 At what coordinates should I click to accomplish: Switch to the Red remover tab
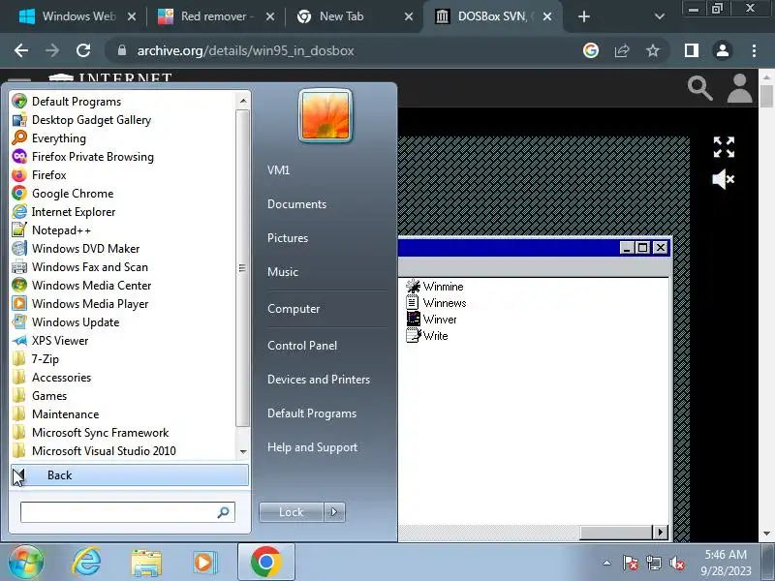[x=215, y=16]
